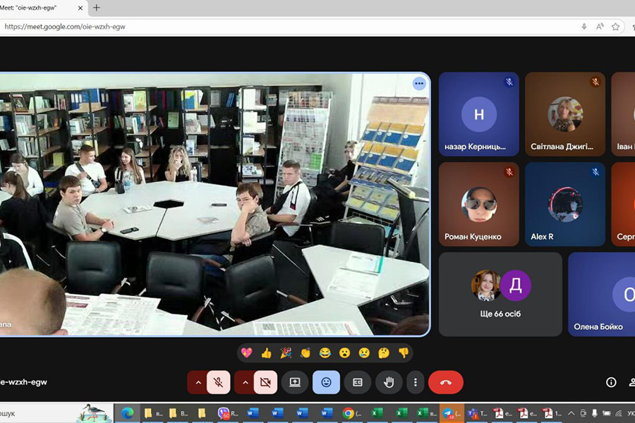The width and height of the screenshot is (635, 423).
Task: Toggle the emoji reactions panel
Action: [326, 382]
